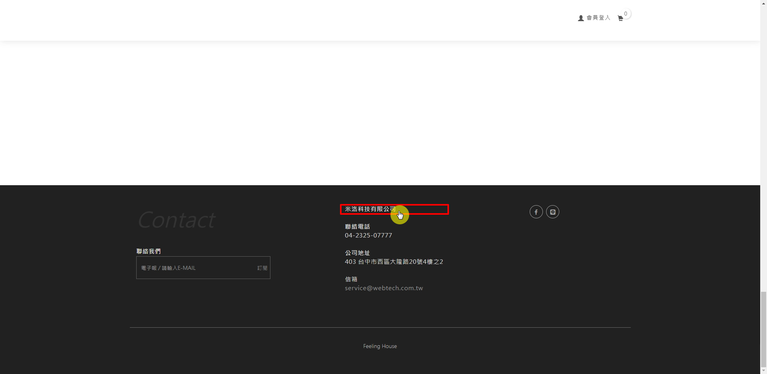Click the large Contact heading
The height and width of the screenshot is (374, 767).
point(177,220)
